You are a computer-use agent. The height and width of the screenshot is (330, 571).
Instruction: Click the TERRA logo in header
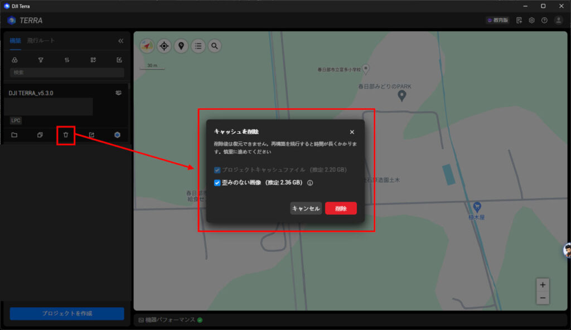point(25,21)
